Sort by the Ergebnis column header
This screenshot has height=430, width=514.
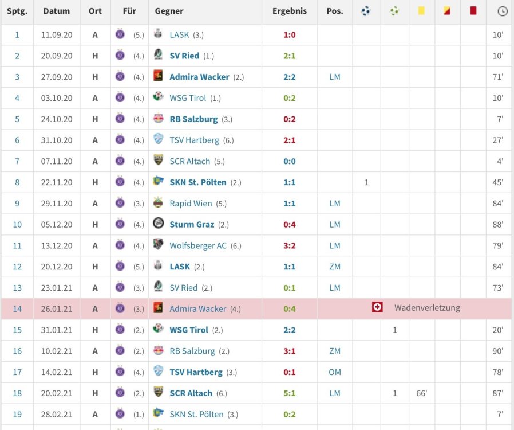(x=289, y=11)
